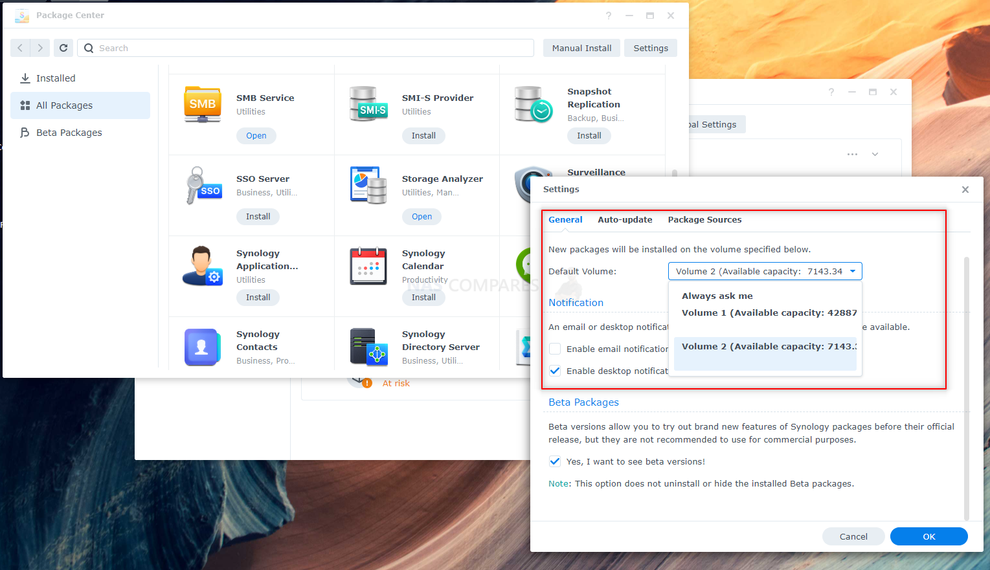Click the Storage Analyzer package icon

(x=368, y=186)
